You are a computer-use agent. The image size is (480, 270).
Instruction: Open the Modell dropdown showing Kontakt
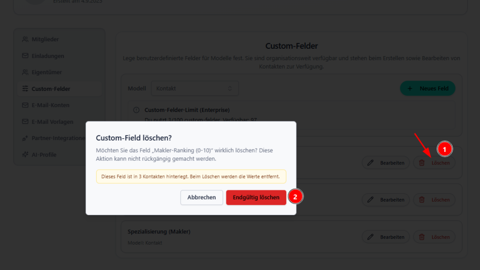(x=195, y=88)
